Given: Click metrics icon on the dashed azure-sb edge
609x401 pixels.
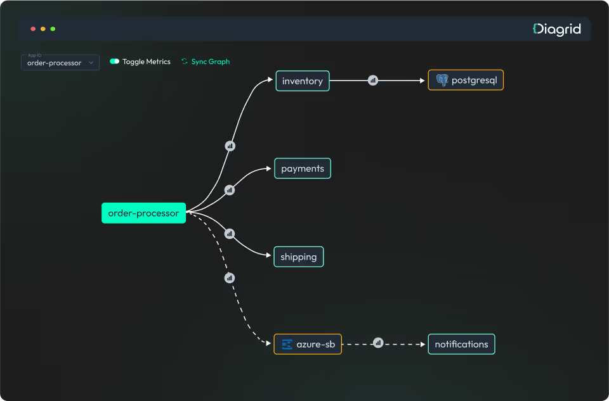Looking at the screenshot, I should [x=229, y=277].
